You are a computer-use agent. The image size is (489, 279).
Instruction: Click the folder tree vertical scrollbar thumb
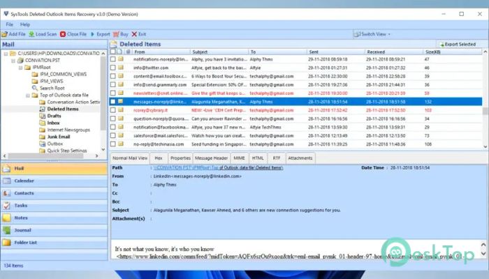(x=103, y=93)
